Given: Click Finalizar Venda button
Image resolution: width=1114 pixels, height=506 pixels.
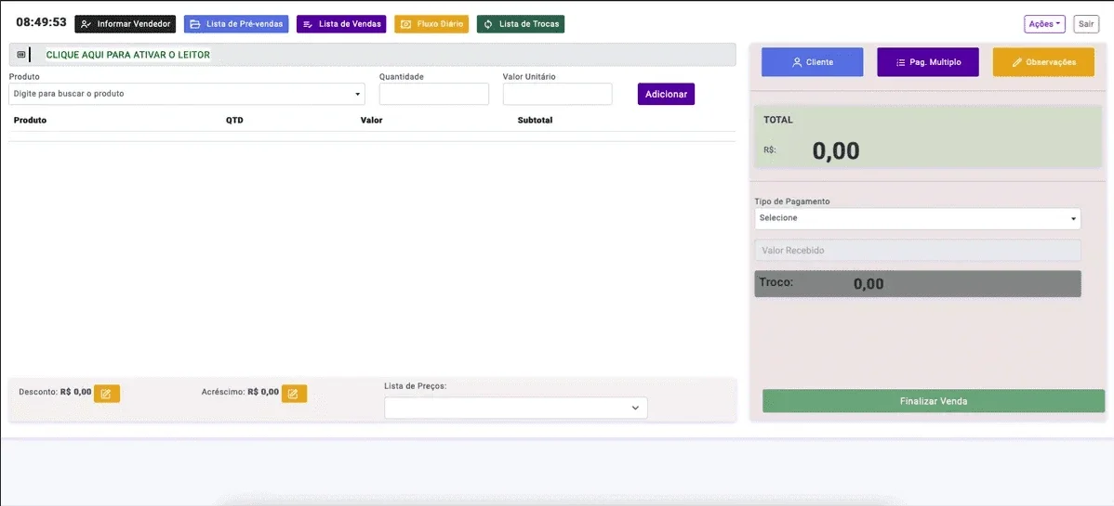Looking at the screenshot, I should coord(934,401).
